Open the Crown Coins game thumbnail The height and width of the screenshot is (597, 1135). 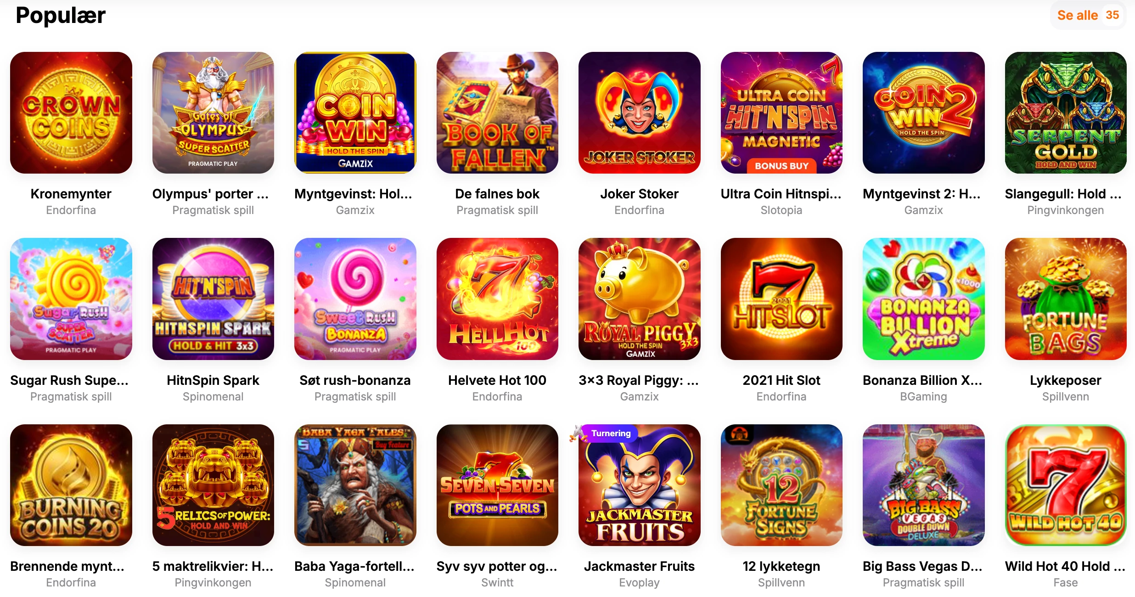coord(71,113)
